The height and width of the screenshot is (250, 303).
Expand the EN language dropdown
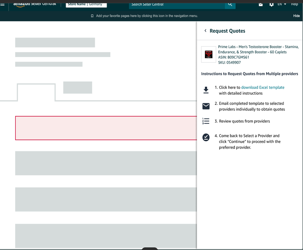282,4
